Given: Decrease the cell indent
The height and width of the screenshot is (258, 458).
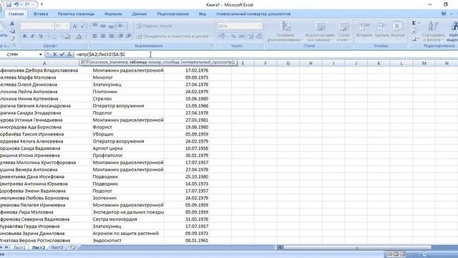Looking at the screenshot, I should tap(121, 37).
